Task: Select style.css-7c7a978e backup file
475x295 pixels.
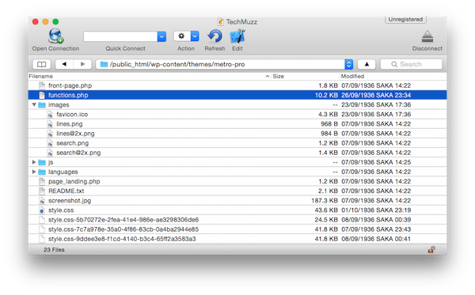Action: pos(123,229)
